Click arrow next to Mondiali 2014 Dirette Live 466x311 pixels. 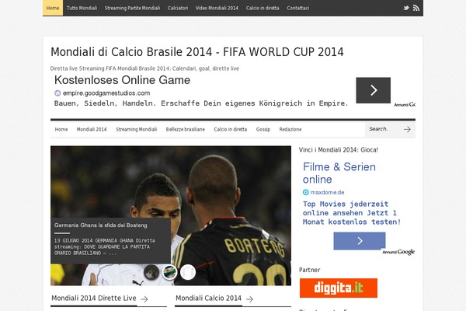click(144, 299)
